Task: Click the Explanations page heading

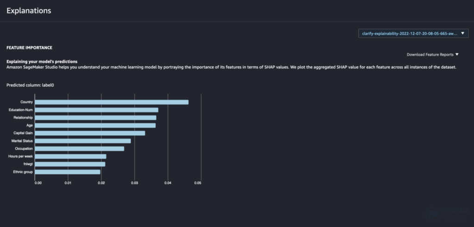Action: pyautogui.click(x=29, y=10)
